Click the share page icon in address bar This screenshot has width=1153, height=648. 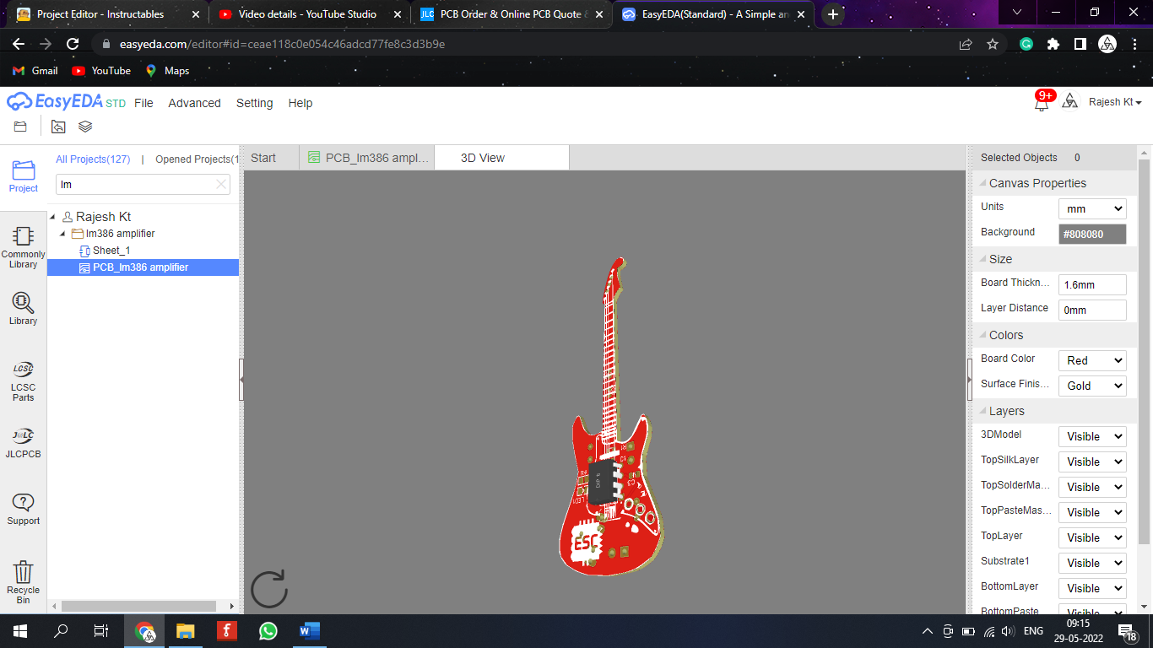[x=966, y=44]
